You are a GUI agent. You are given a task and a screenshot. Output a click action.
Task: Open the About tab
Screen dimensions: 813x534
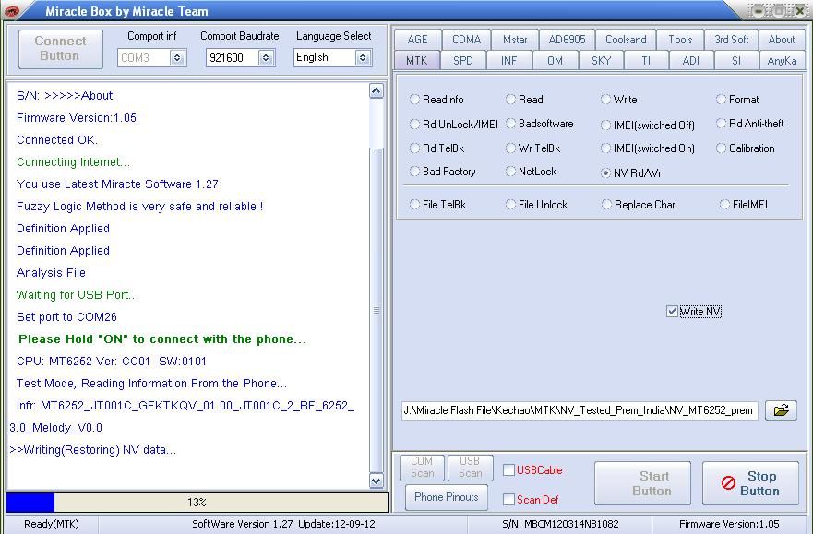pos(781,40)
